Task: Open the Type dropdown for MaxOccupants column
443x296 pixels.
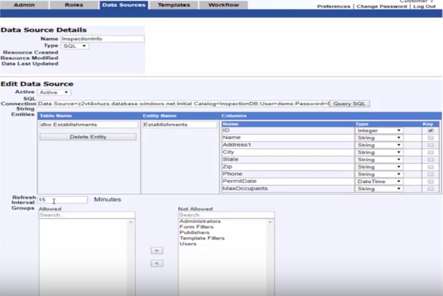Action: (x=379, y=189)
